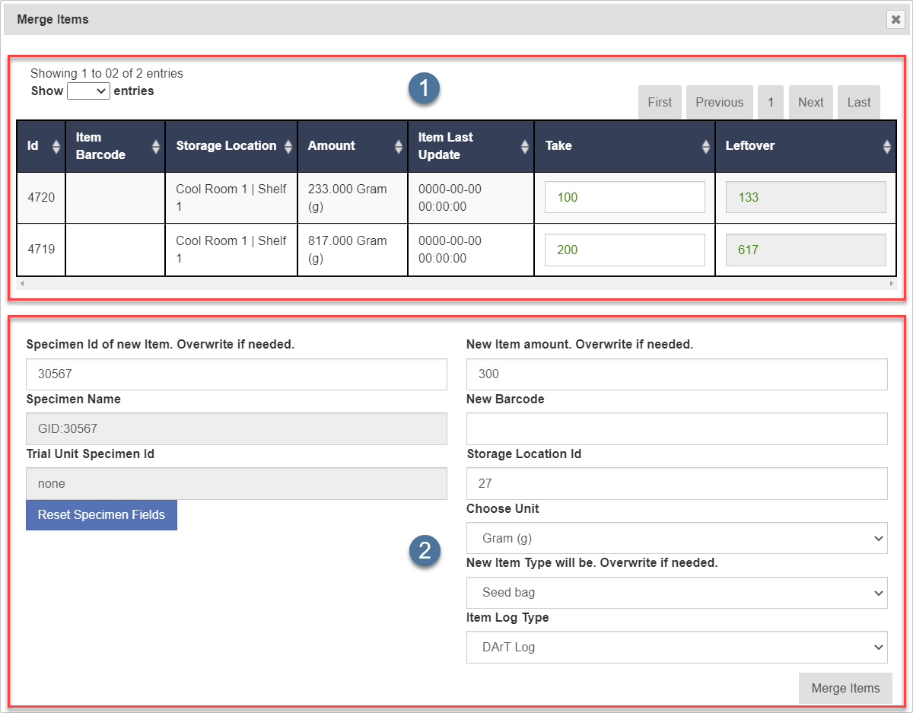The height and width of the screenshot is (713, 913).
Task: Open the New Item Type dropdown
Action: tap(676, 593)
